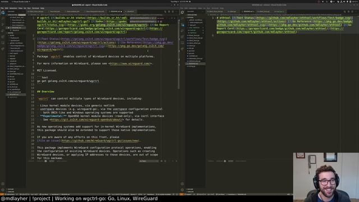
Task: Open Source Control view in left window
Action: (3, 25)
